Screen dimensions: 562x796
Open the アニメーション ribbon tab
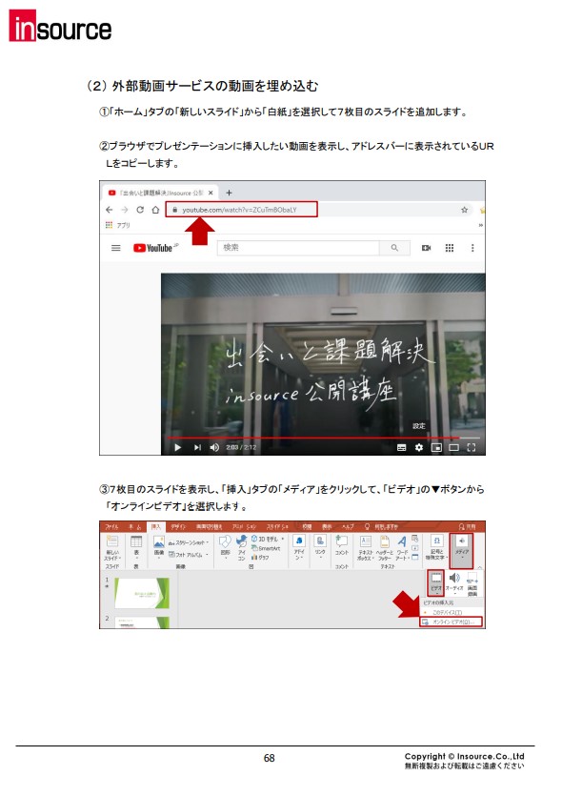pyautogui.click(x=244, y=527)
